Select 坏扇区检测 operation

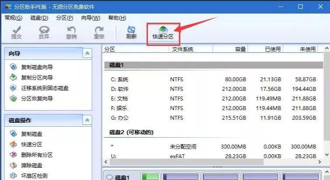[x=34, y=176]
